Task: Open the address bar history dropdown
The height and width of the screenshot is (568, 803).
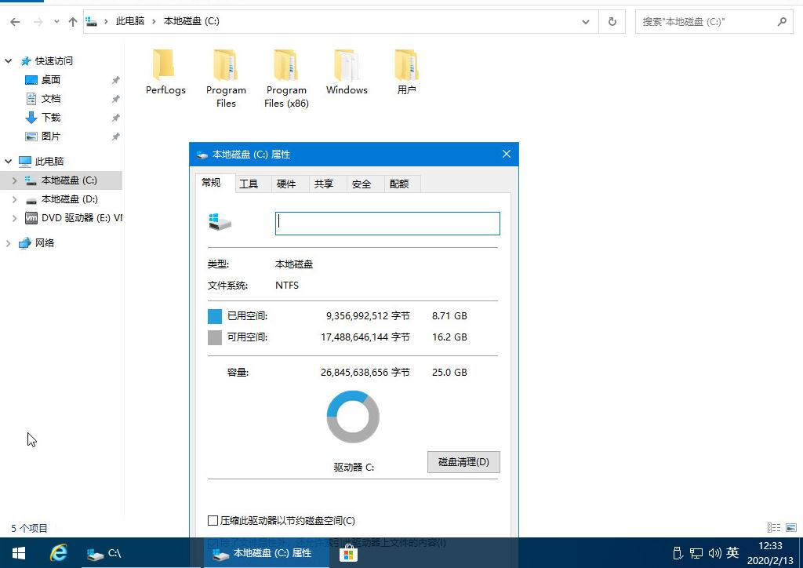Action: click(586, 21)
